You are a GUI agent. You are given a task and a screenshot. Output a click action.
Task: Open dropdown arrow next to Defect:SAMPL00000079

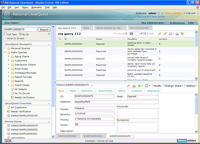point(92,85)
